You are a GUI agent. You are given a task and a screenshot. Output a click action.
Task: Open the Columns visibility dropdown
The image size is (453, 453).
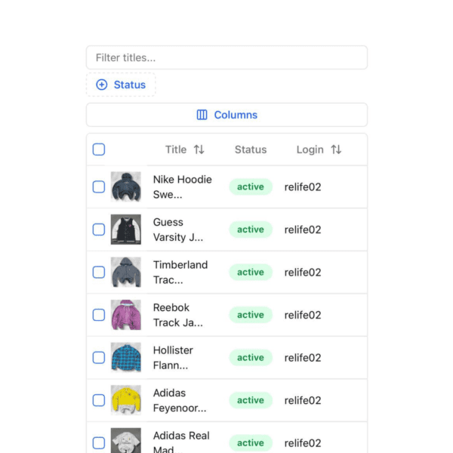pyautogui.click(x=226, y=115)
